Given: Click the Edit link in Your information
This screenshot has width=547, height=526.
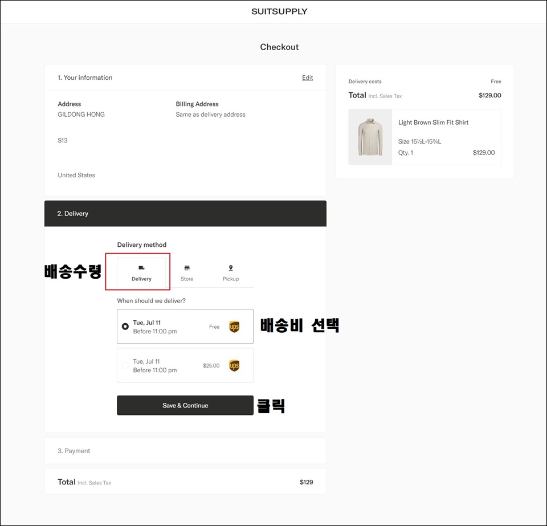Looking at the screenshot, I should click(307, 78).
